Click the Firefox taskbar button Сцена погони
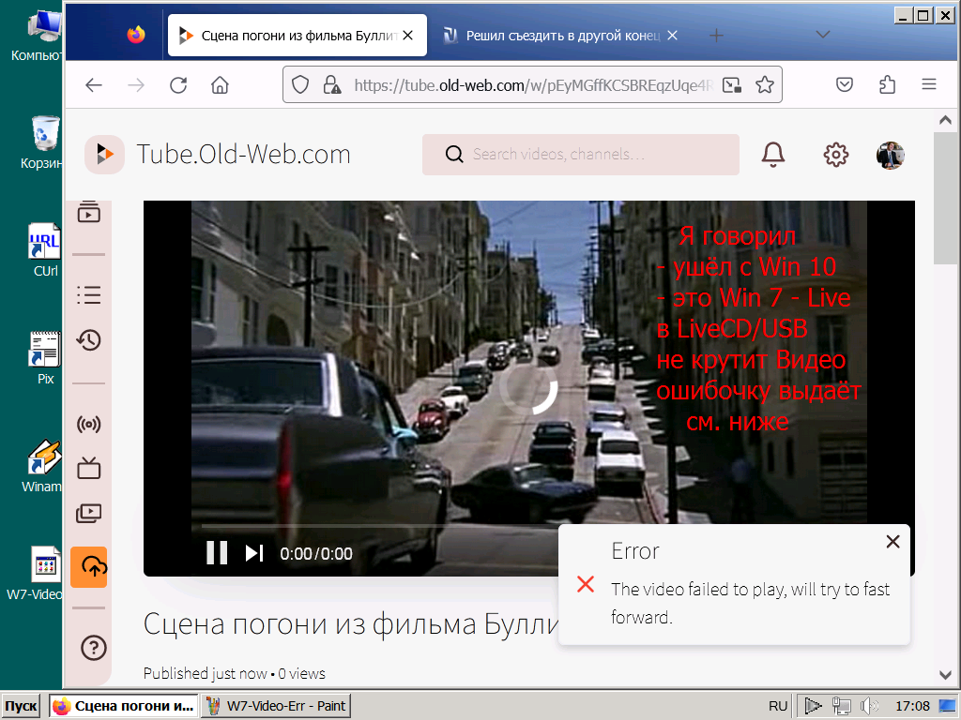 tap(124, 706)
